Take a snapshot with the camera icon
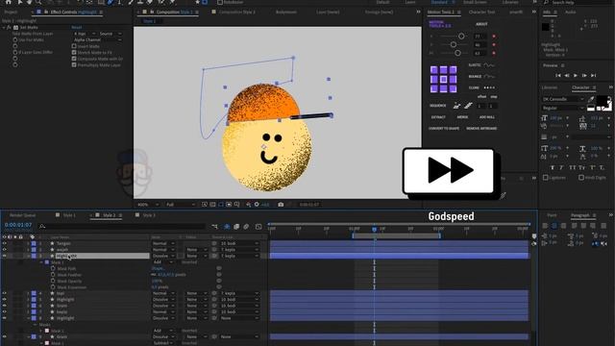Image resolution: width=615 pixels, height=346 pixels. (281, 205)
